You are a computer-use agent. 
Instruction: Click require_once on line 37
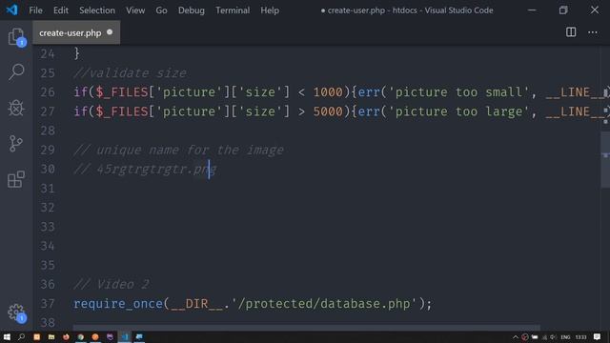[118, 304]
